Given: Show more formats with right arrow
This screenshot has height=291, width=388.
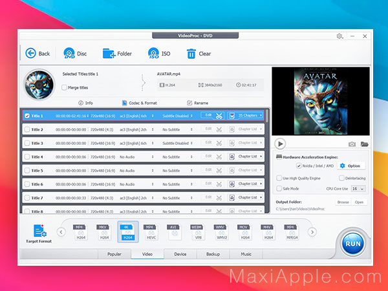Looking at the screenshot, I should (312, 232).
